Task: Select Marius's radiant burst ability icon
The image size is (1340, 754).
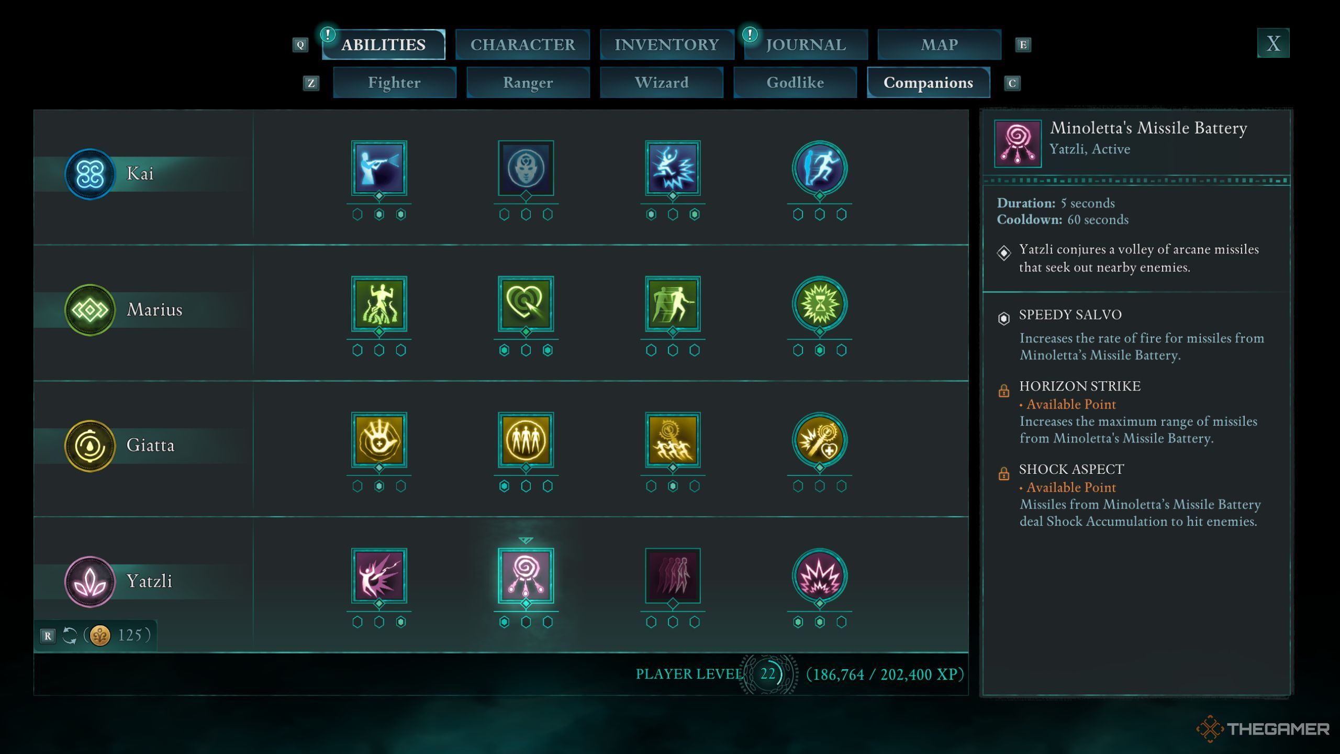Action: [x=819, y=308]
